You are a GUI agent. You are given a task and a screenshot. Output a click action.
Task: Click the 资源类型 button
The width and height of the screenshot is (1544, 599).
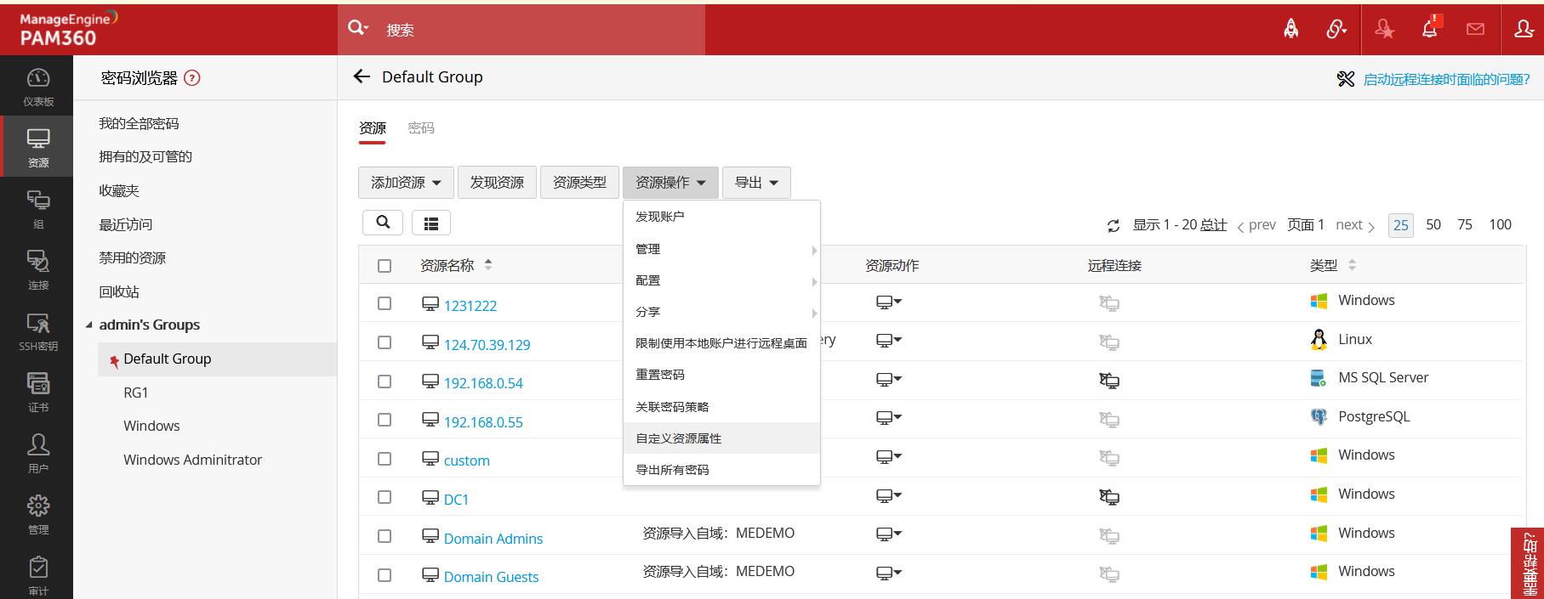tap(579, 183)
